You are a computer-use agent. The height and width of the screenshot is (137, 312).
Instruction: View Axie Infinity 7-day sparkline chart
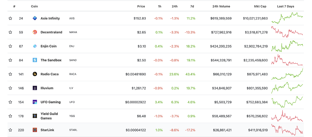point(287,18)
